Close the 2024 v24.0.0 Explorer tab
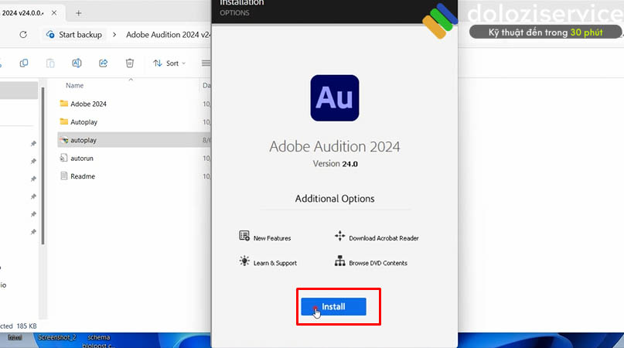This screenshot has height=348, width=624. (x=54, y=13)
